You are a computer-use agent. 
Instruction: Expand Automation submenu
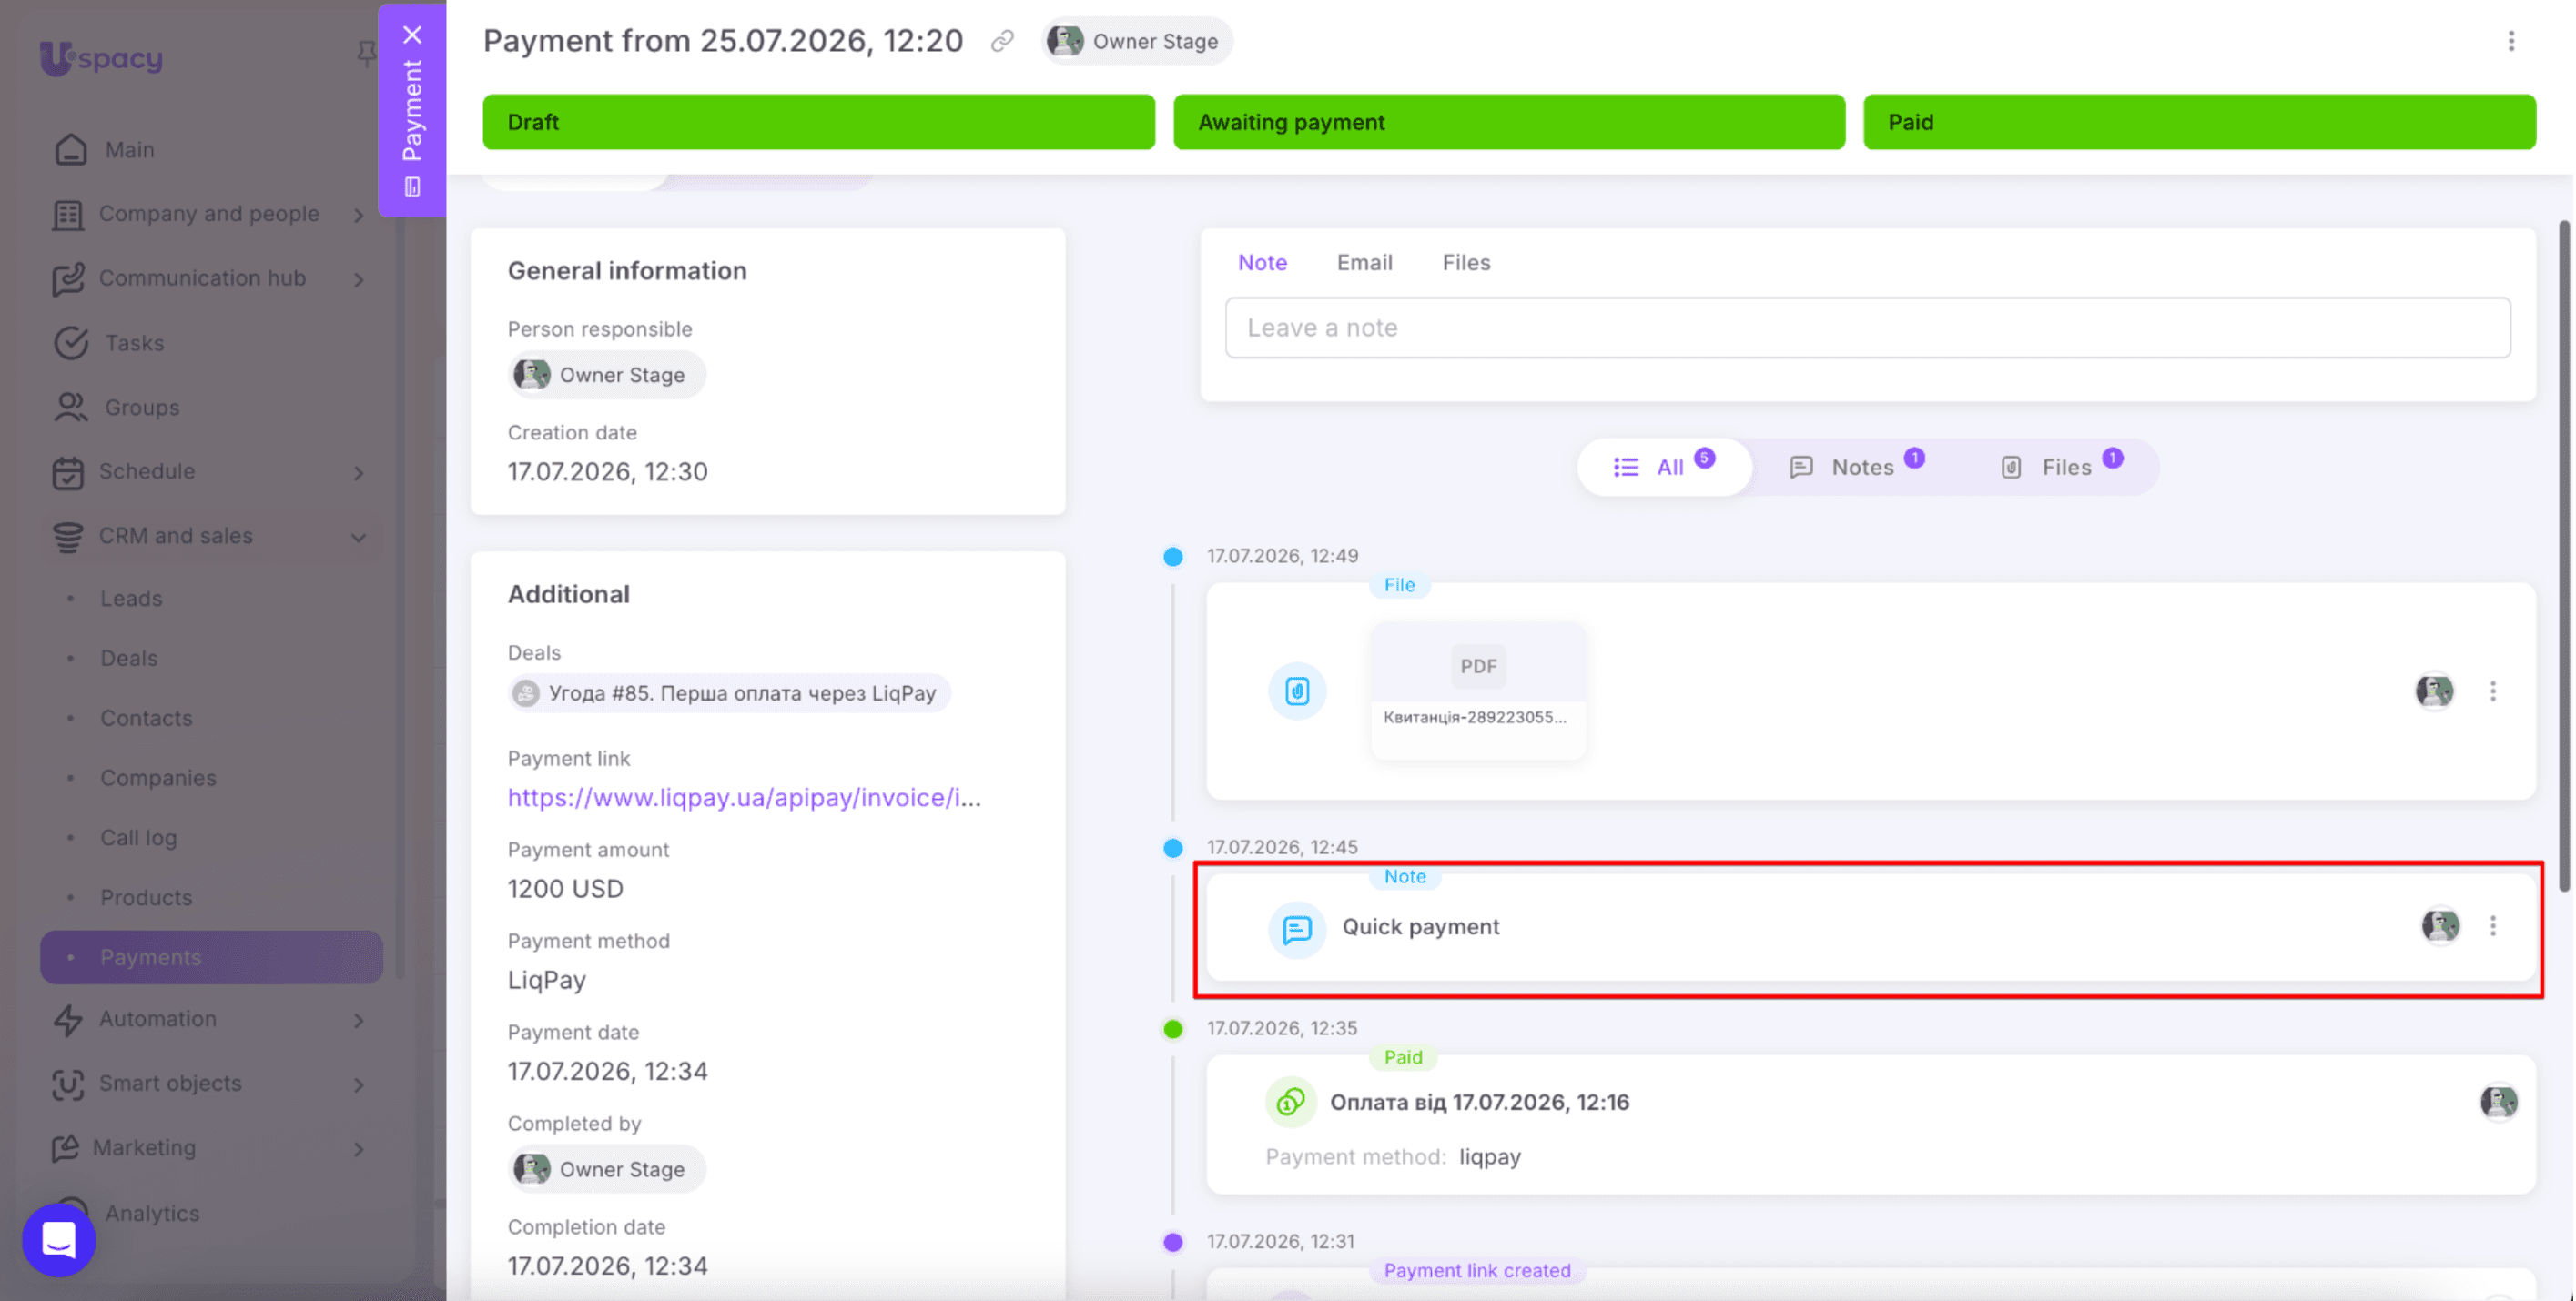pos(359,1019)
